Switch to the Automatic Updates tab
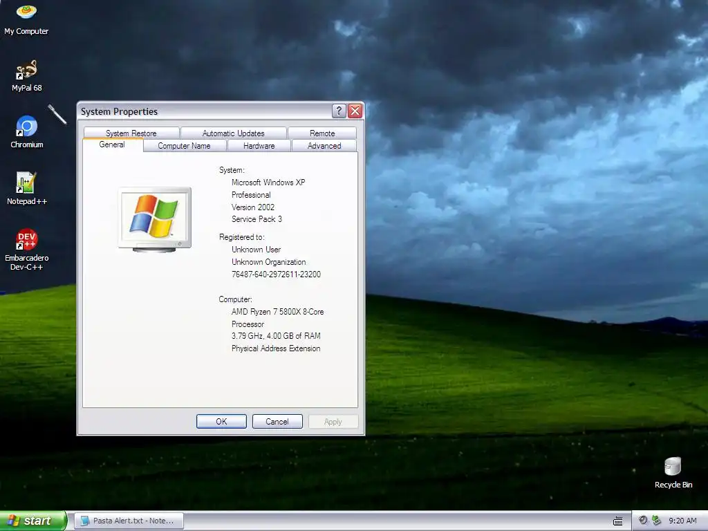This screenshot has height=531, width=708. click(233, 133)
